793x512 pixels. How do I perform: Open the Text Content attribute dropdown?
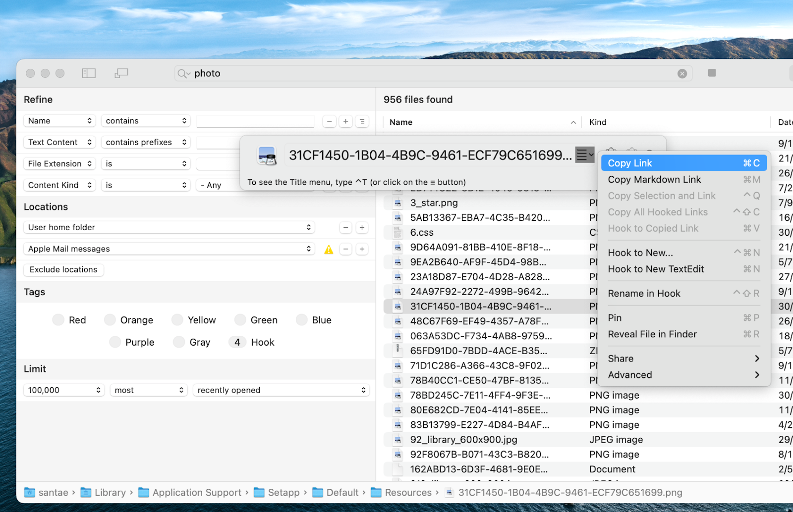(x=59, y=142)
